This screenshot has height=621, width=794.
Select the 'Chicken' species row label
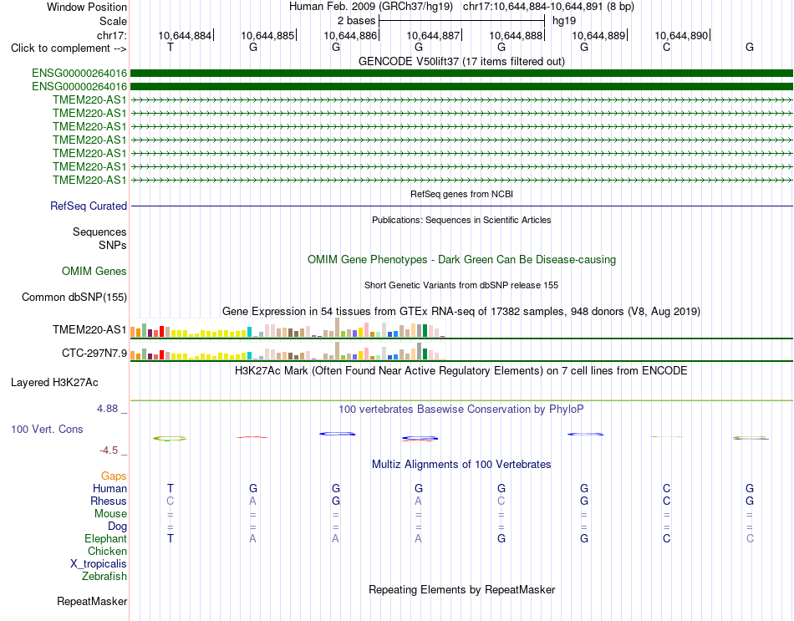click(107, 551)
